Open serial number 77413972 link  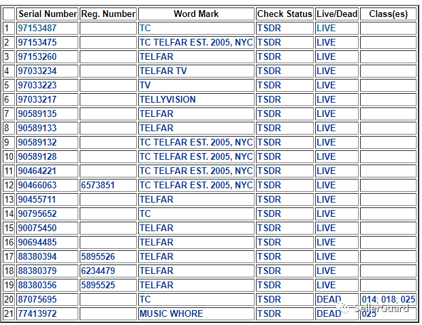37,313
